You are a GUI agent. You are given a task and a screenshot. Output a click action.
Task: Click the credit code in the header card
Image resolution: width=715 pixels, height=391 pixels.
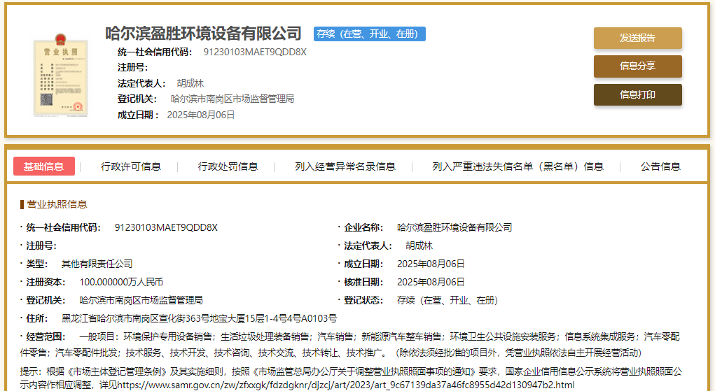click(255, 52)
